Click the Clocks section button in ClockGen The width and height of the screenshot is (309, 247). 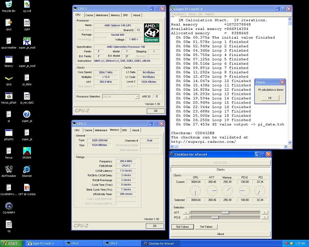tap(220, 169)
